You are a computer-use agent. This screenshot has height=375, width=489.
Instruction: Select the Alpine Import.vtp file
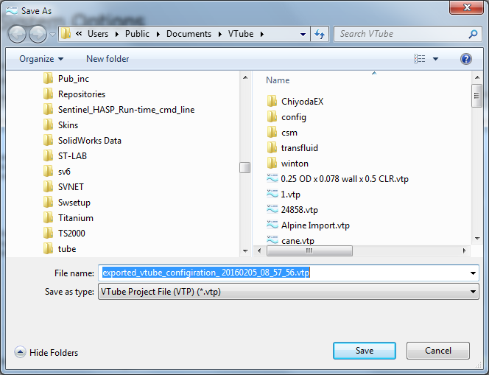[x=314, y=225]
